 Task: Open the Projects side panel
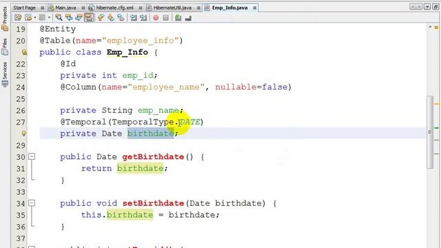[x=5, y=19]
